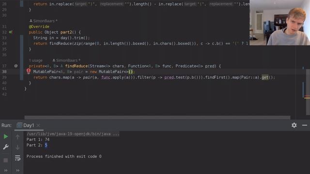Jump up the stack trace arrow
Viewport: 310px width, 174px height.
coord(17,136)
